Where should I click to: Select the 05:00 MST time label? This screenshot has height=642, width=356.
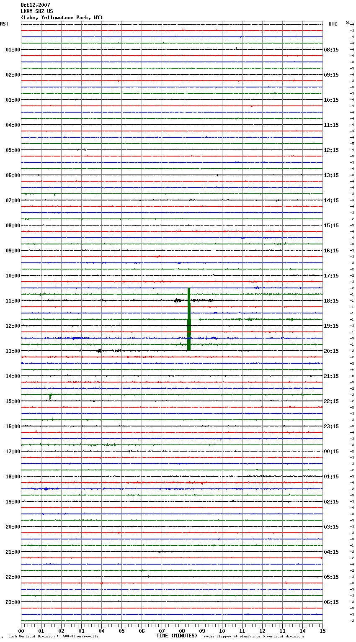[x=13, y=150]
